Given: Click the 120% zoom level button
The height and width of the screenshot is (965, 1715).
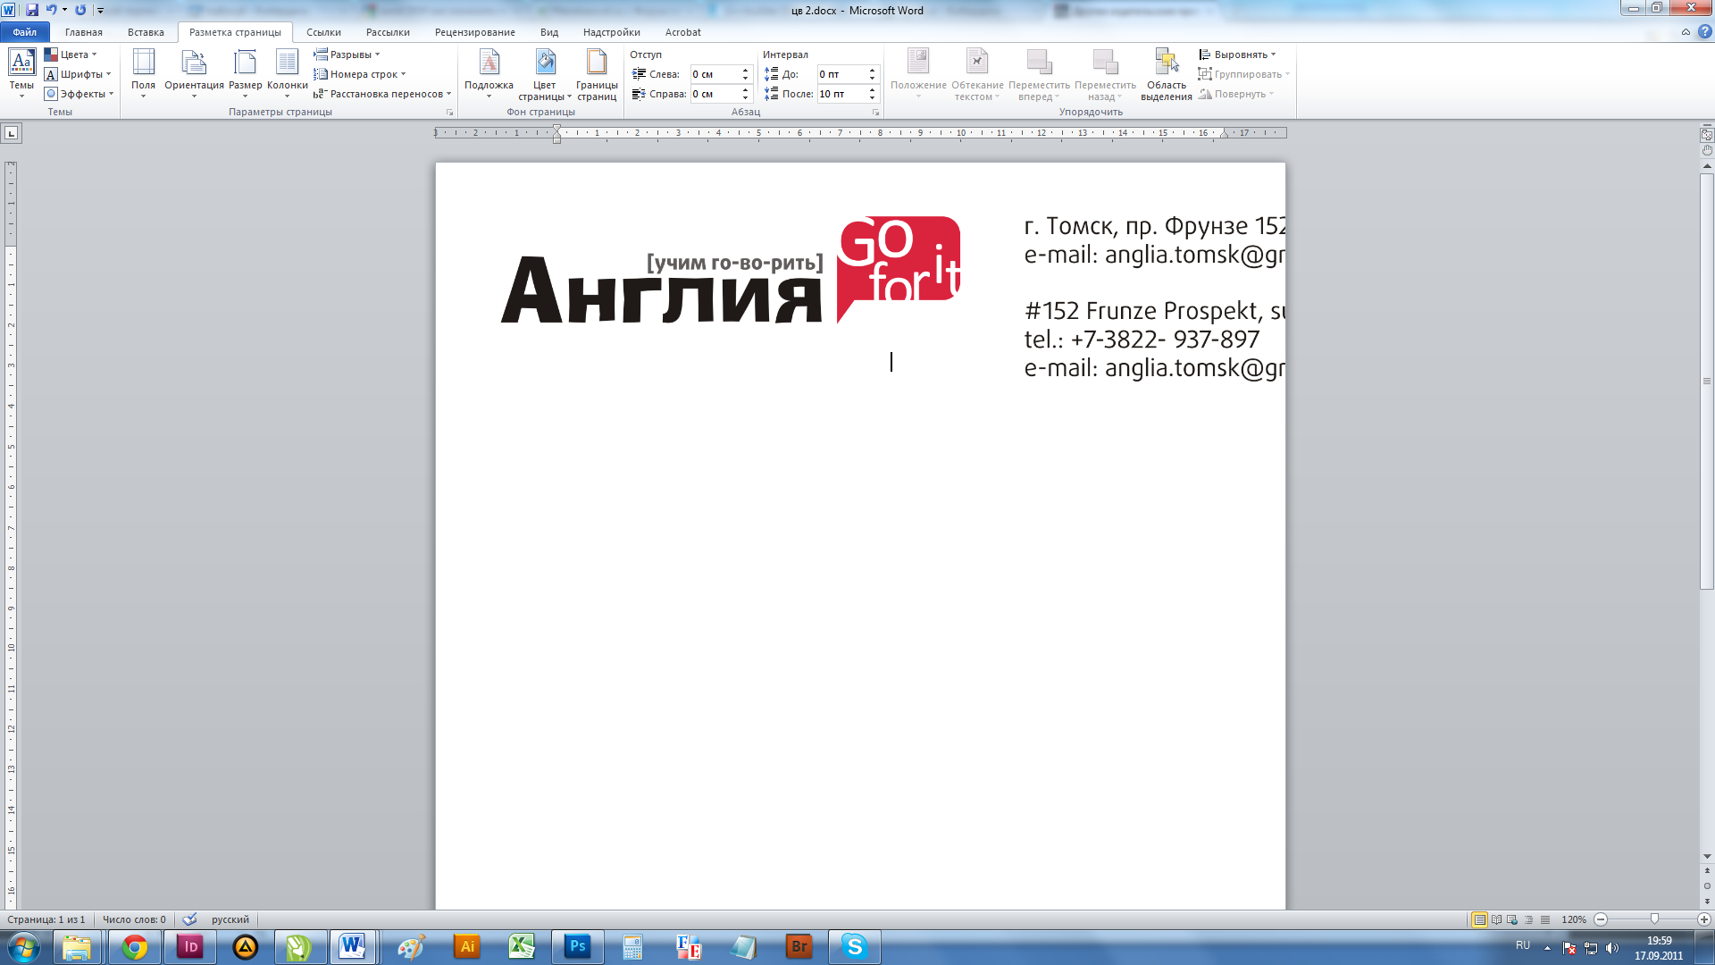Looking at the screenshot, I should tap(1573, 919).
